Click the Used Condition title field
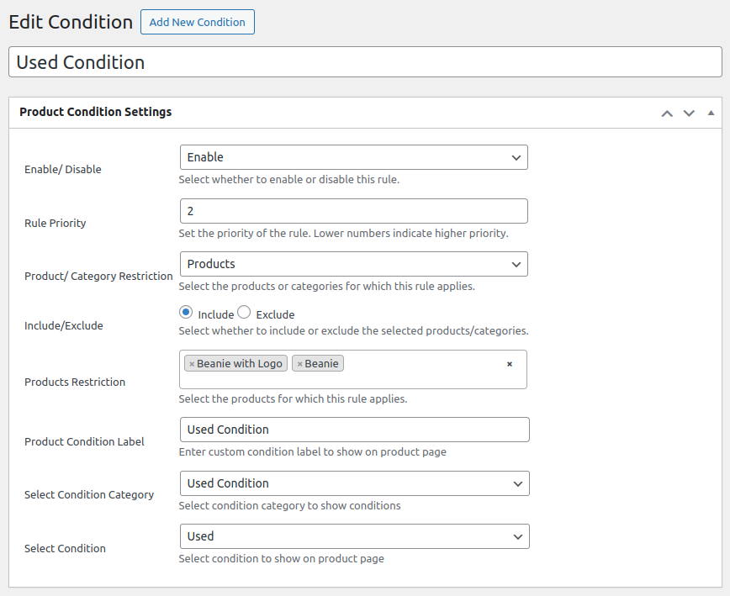Screen dimensions: 730x596 [365, 62]
